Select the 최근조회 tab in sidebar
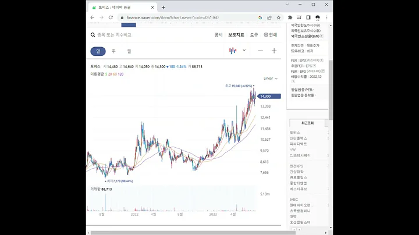The image size is (419, 235). pyautogui.click(x=308, y=123)
